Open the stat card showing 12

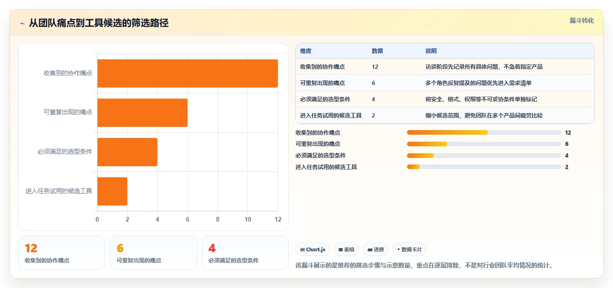pos(61,253)
